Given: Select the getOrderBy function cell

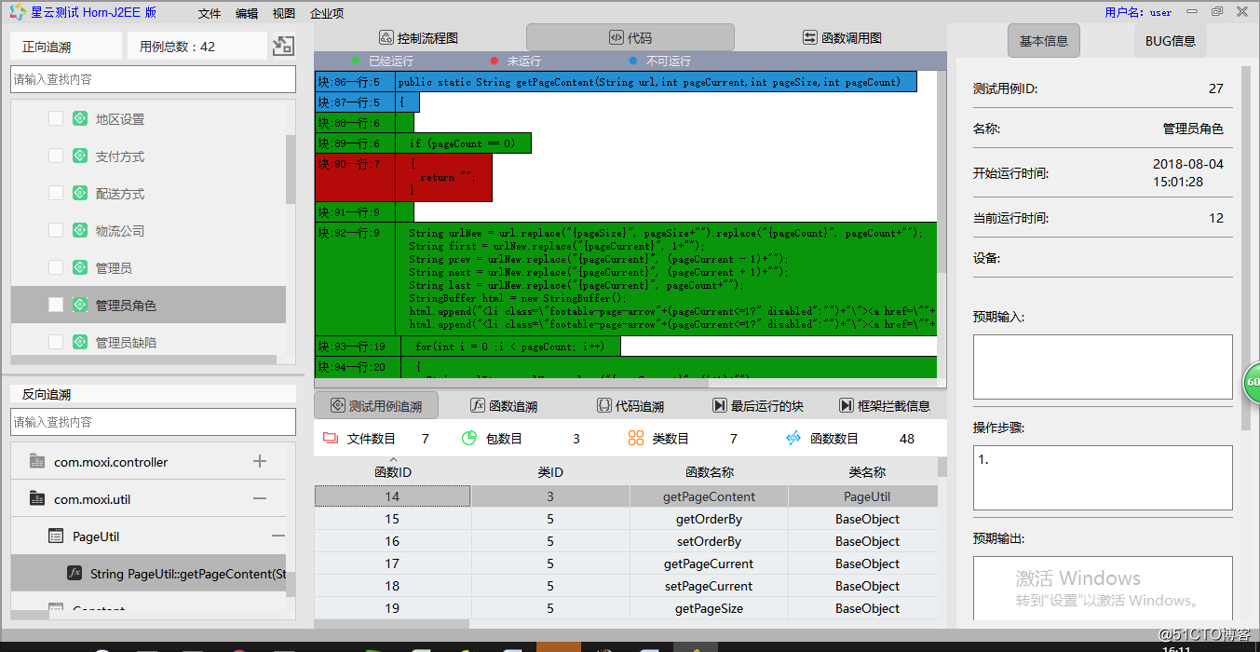Looking at the screenshot, I should tap(709, 519).
